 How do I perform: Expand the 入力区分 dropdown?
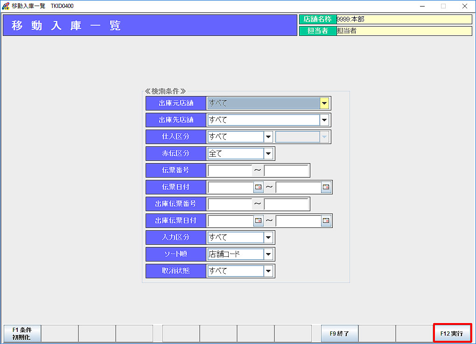[x=268, y=238]
